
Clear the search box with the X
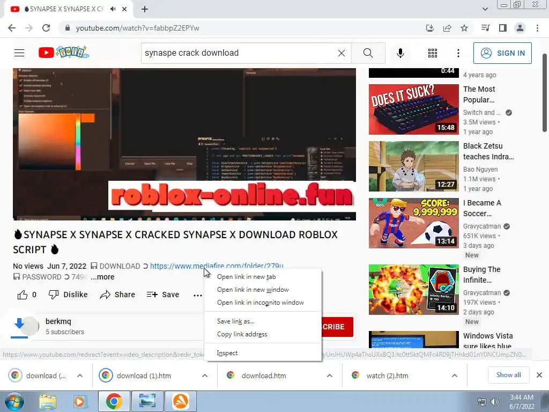342,53
